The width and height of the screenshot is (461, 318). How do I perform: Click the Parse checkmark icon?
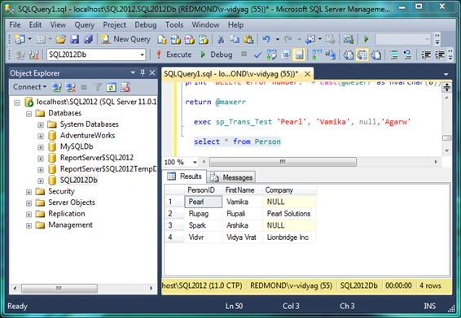[257, 55]
